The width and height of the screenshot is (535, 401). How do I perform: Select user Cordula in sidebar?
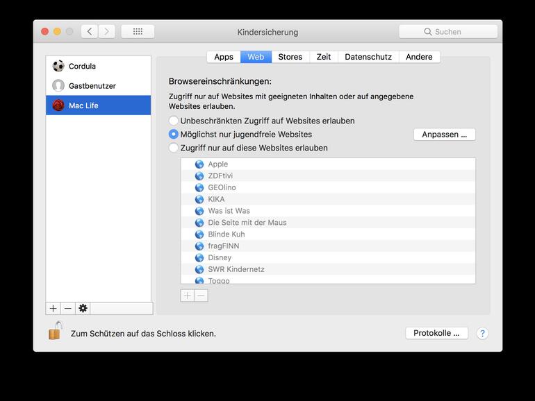(x=98, y=66)
